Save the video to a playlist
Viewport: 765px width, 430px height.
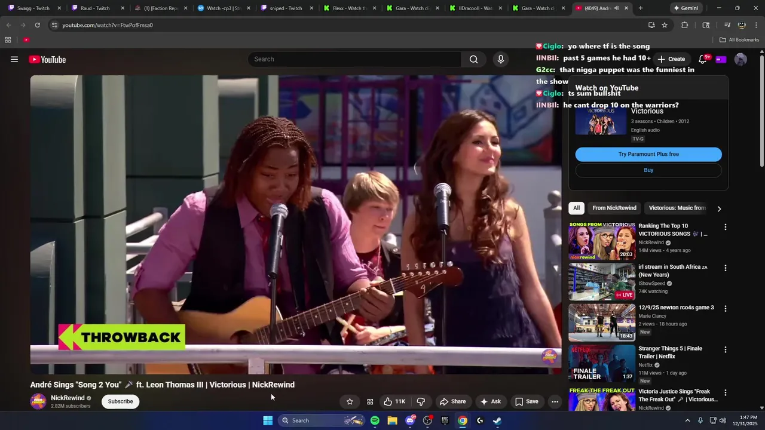tap(527, 401)
